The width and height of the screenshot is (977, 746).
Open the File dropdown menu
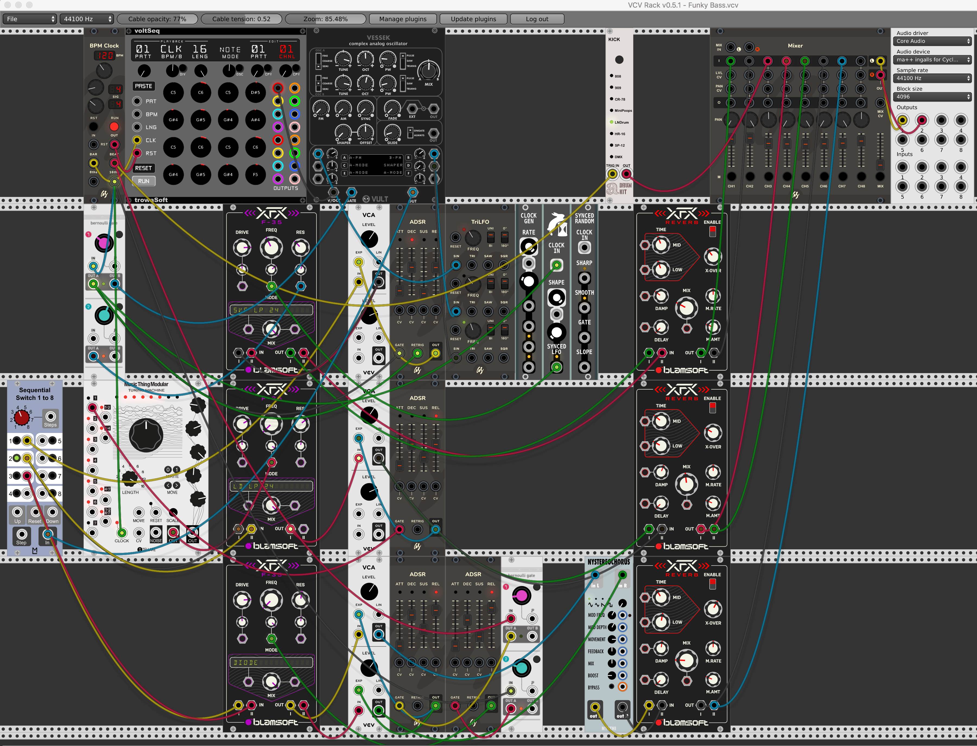click(29, 19)
